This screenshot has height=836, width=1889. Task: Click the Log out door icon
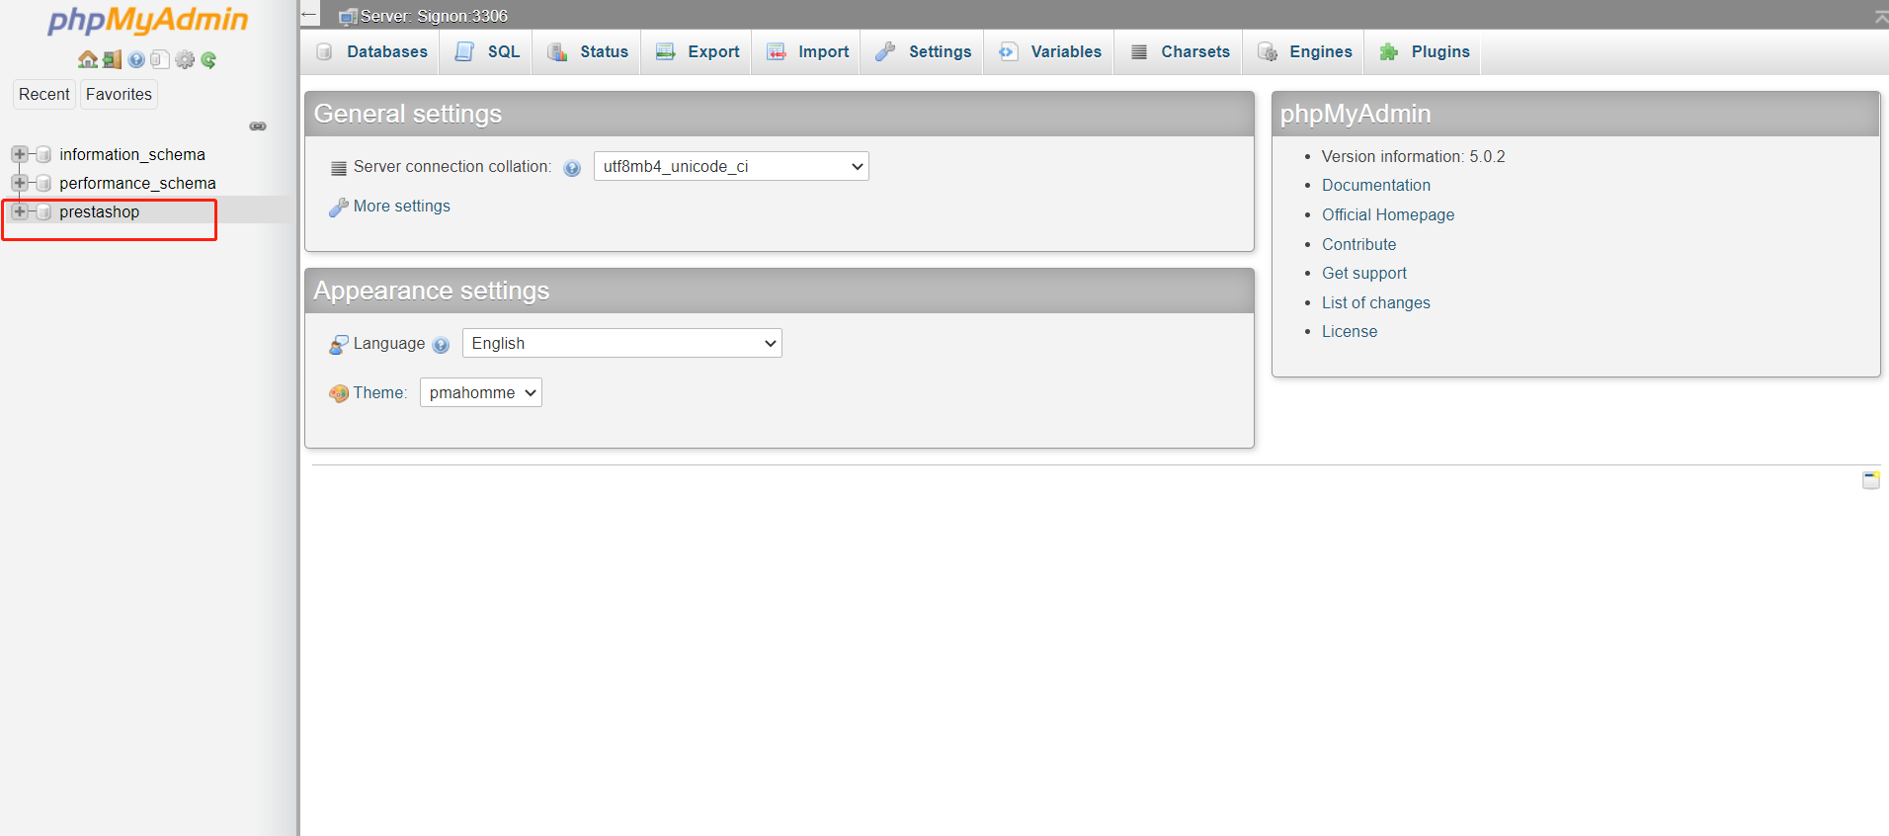(113, 59)
